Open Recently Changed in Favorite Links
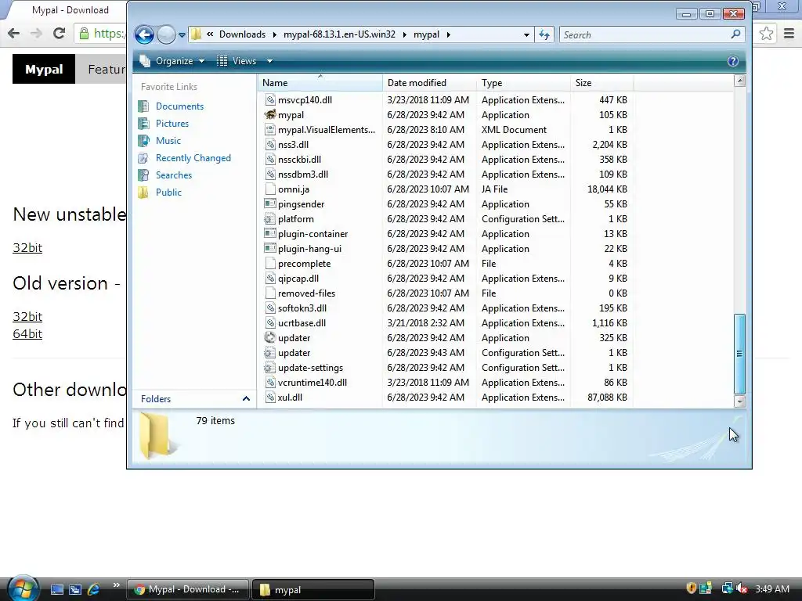The image size is (802, 601). [193, 158]
